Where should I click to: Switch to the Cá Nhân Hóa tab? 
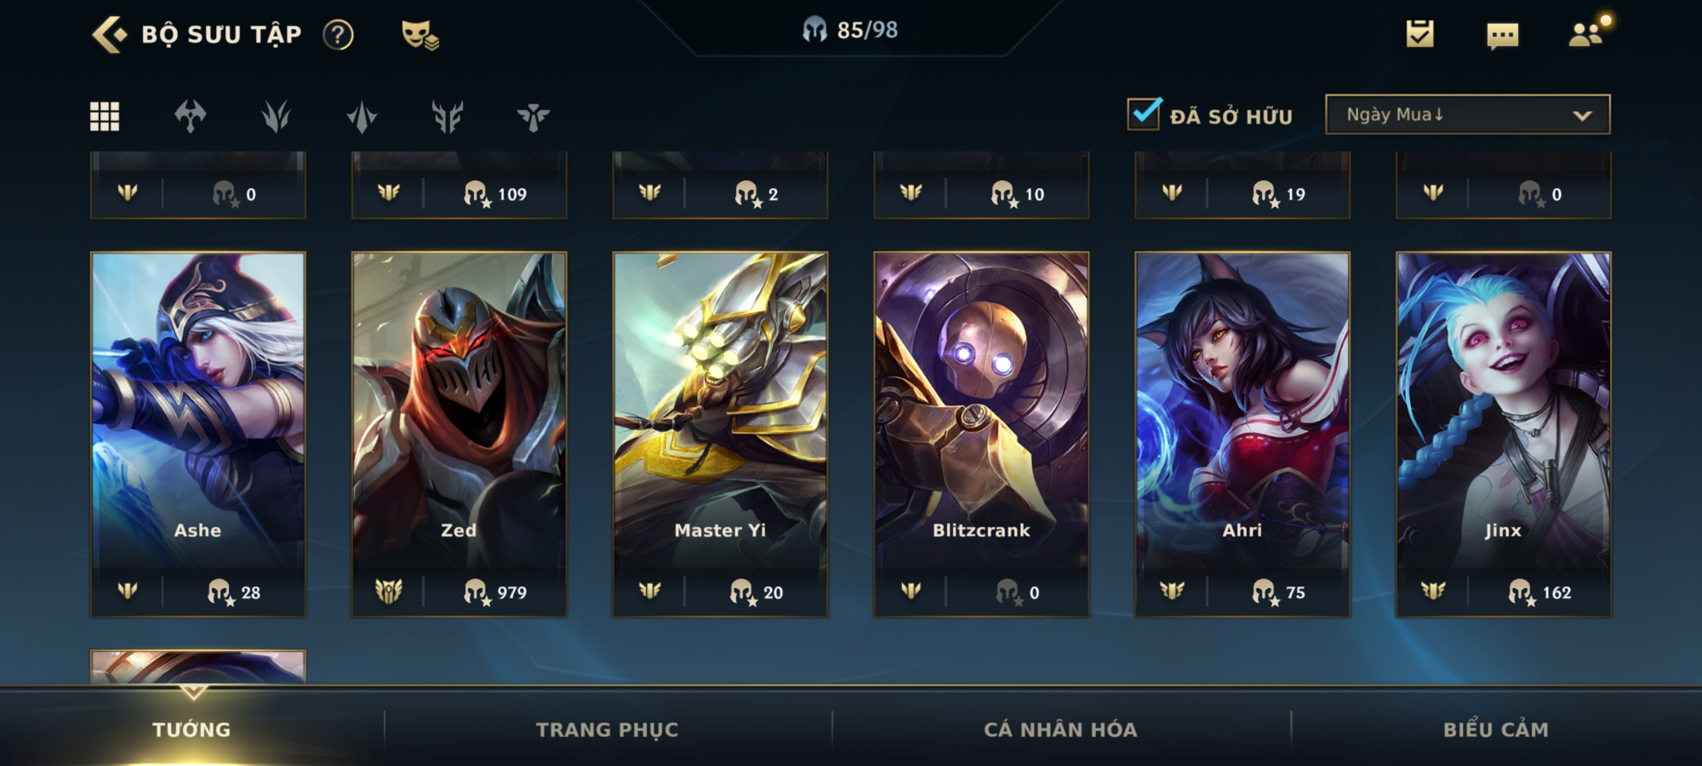tap(1061, 729)
